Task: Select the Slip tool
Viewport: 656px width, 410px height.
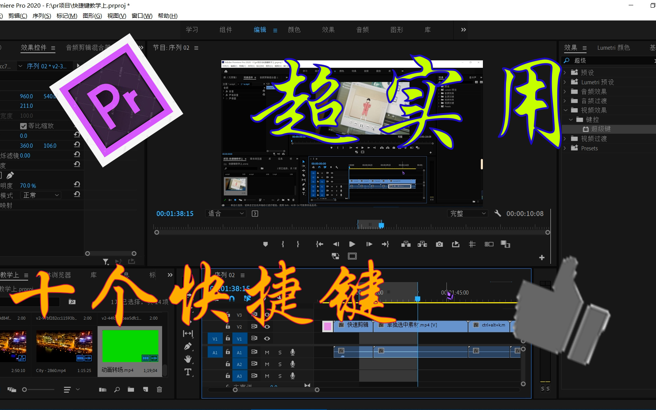Action: pyautogui.click(x=188, y=333)
